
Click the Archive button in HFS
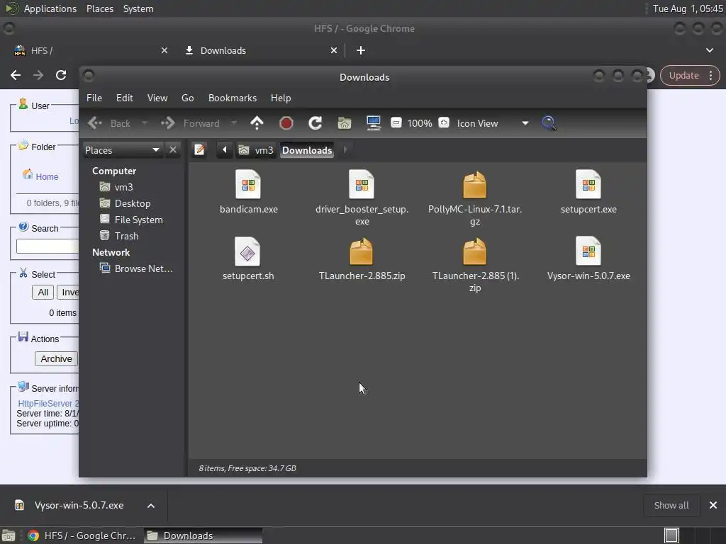[x=56, y=358]
